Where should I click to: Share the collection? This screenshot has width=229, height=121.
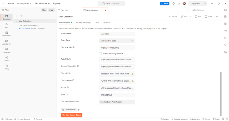click(173, 16)
